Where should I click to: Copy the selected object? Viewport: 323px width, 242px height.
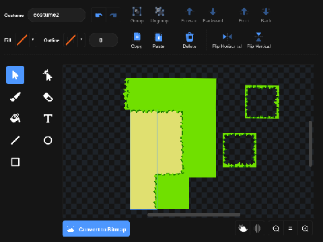(137, 40)
